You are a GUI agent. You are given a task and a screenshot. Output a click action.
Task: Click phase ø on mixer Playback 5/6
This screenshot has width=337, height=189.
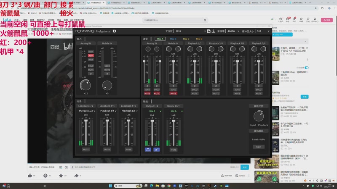click(x=237, y=86)
